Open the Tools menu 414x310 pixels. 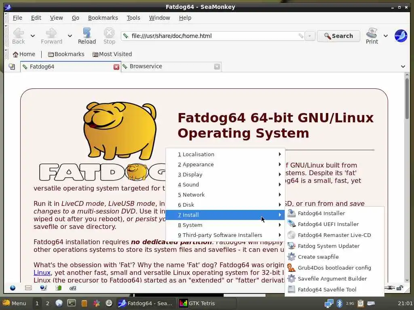[x=133, y=18]
